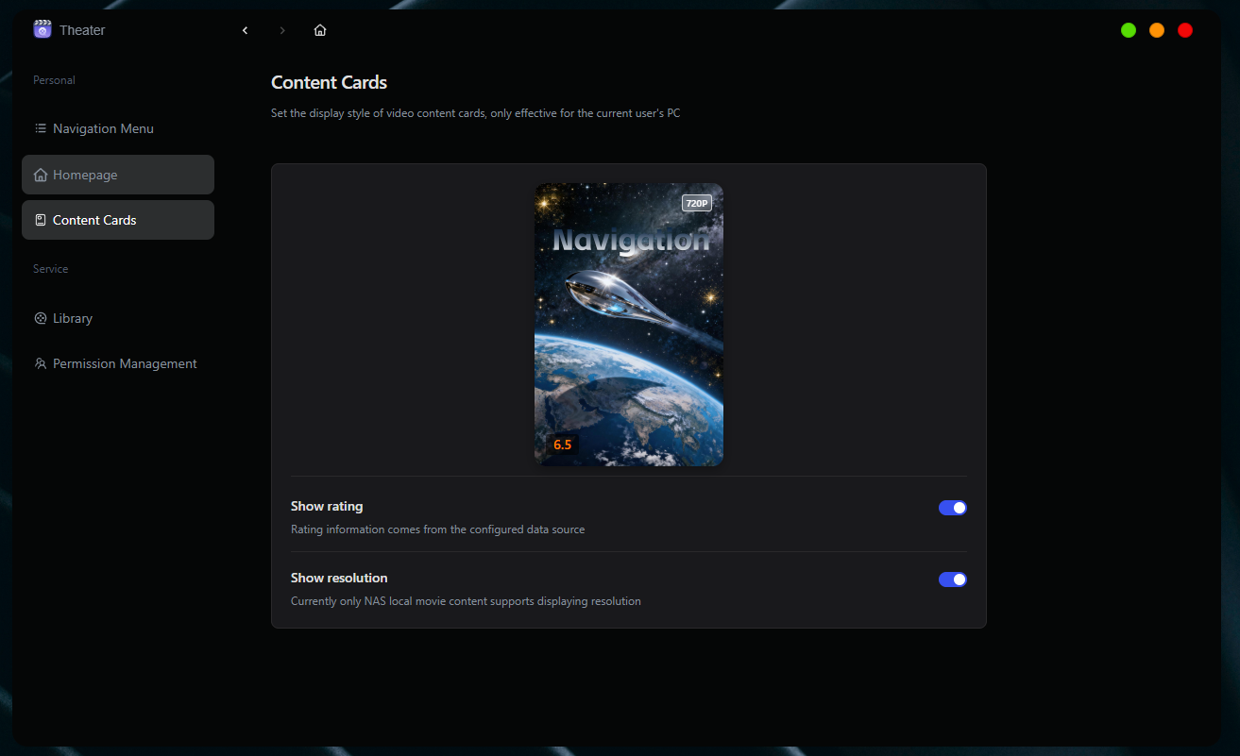Click the green window control button
Screen dimensions: 1240x756
click(1129, 30)
